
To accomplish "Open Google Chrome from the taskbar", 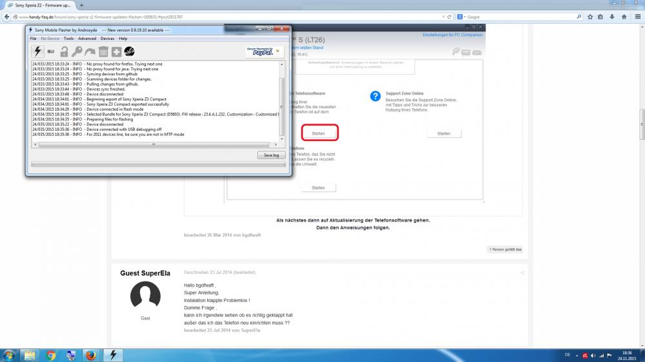I will 51,355.
